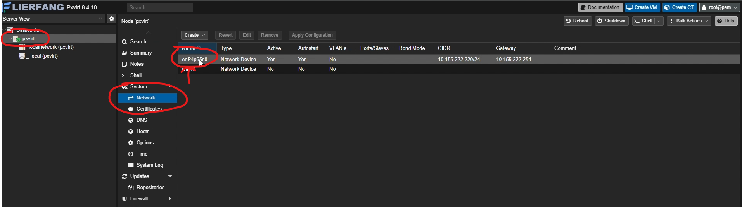Open Repositories under Updates
This screenshot has height=207, width=742.
click(150, 188)
